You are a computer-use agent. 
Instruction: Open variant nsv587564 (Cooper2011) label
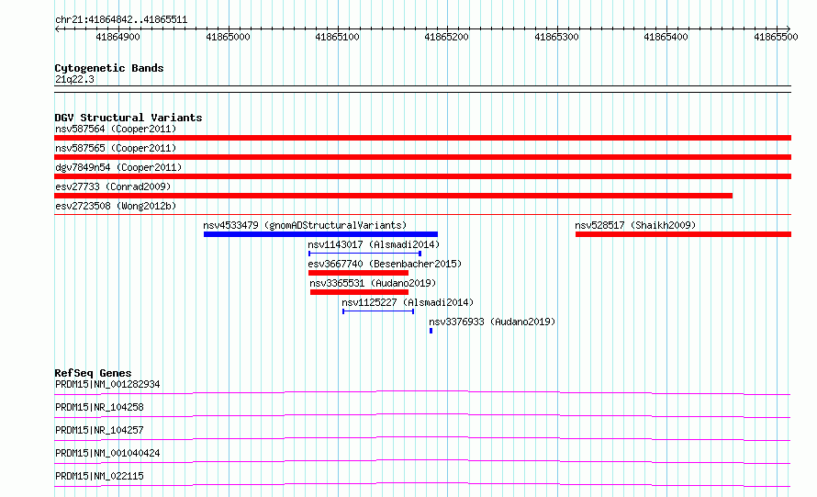click(x=116, y=129)
